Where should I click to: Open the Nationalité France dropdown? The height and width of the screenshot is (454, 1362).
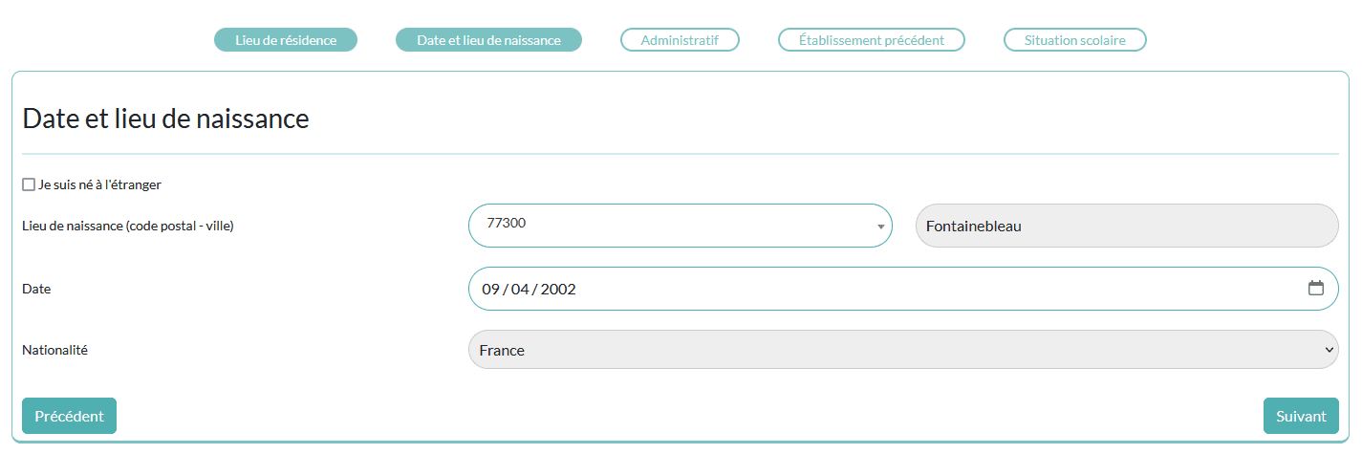[903, 350]
